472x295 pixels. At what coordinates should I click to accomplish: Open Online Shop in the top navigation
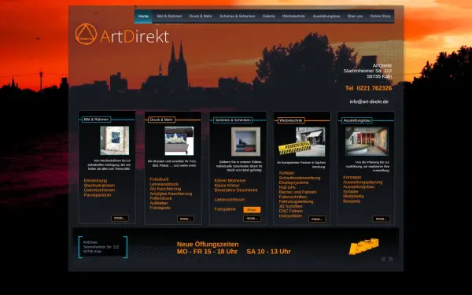tap(380, 17)
